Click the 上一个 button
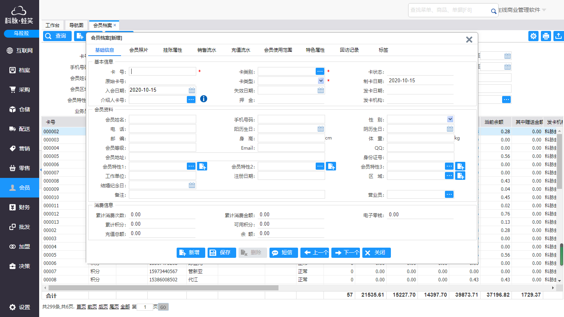The height and width of the screenshot is (317, 564). click(315, 253)
